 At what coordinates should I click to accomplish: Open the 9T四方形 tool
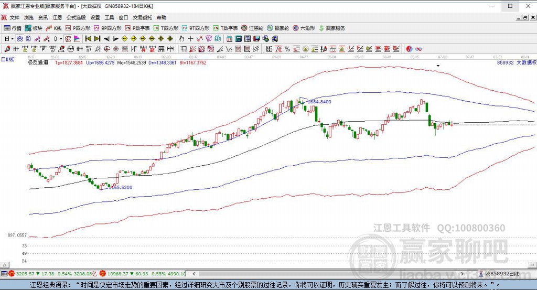(196, 28)
